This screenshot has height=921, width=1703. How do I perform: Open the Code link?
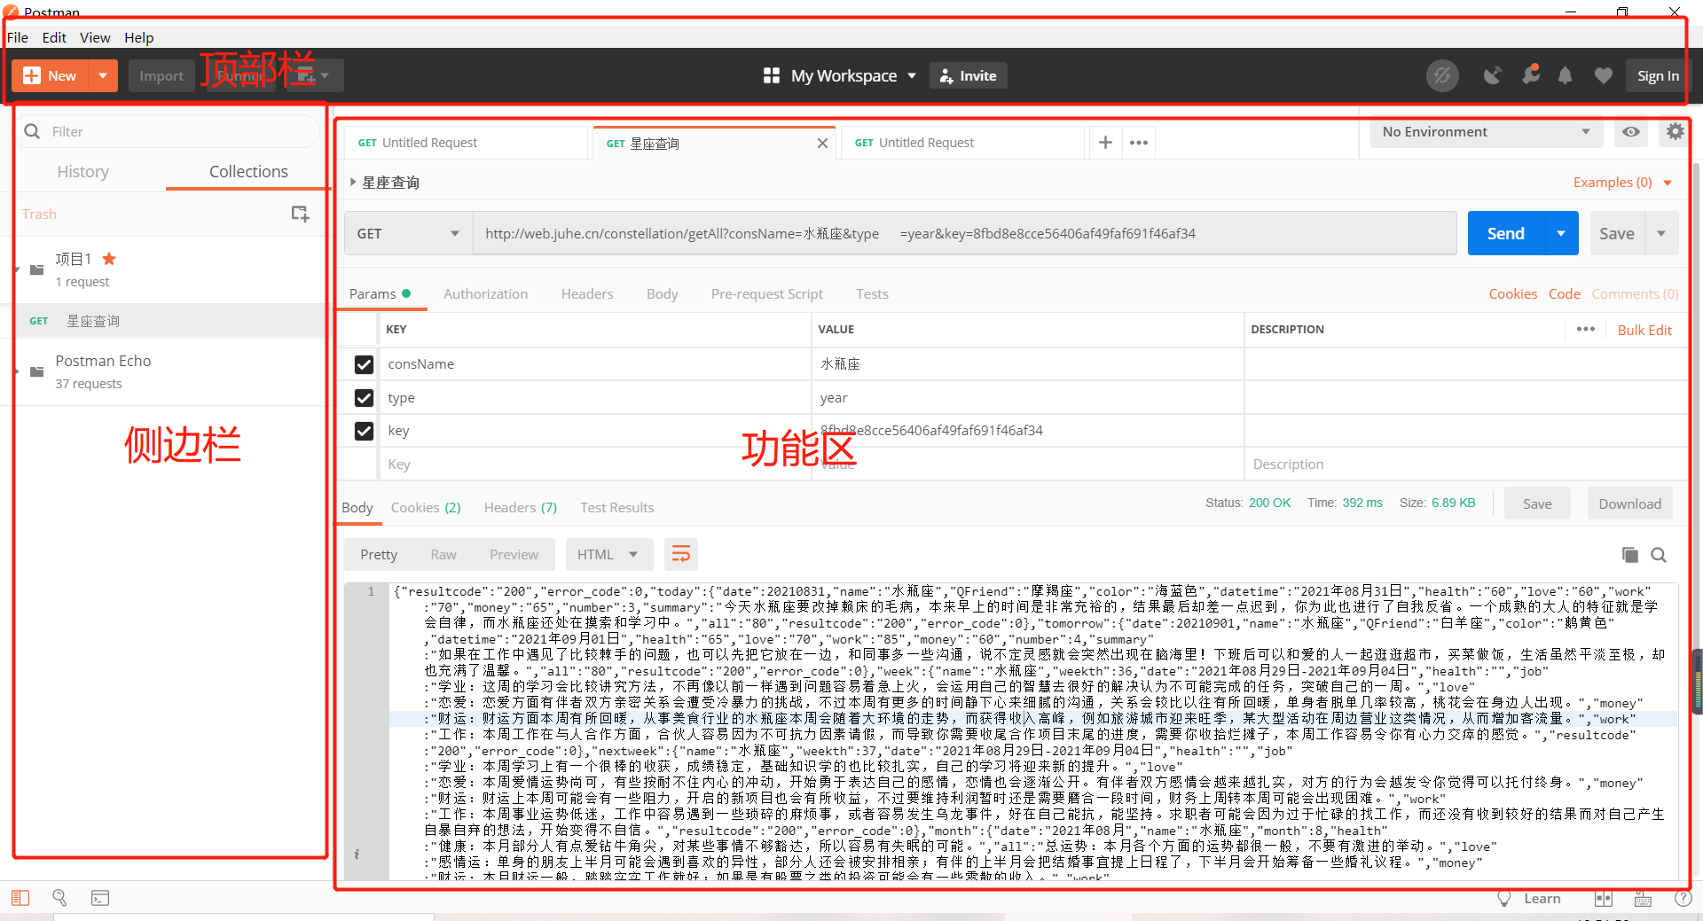click(1564, 294)
